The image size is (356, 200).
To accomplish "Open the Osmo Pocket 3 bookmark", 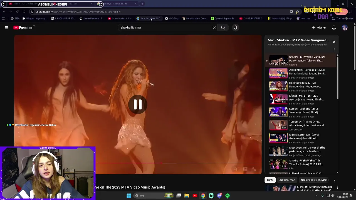I will 120,19.
